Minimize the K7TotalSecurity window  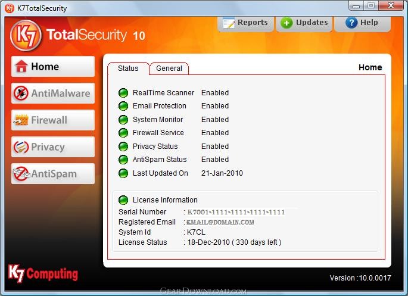click(356, 6)
